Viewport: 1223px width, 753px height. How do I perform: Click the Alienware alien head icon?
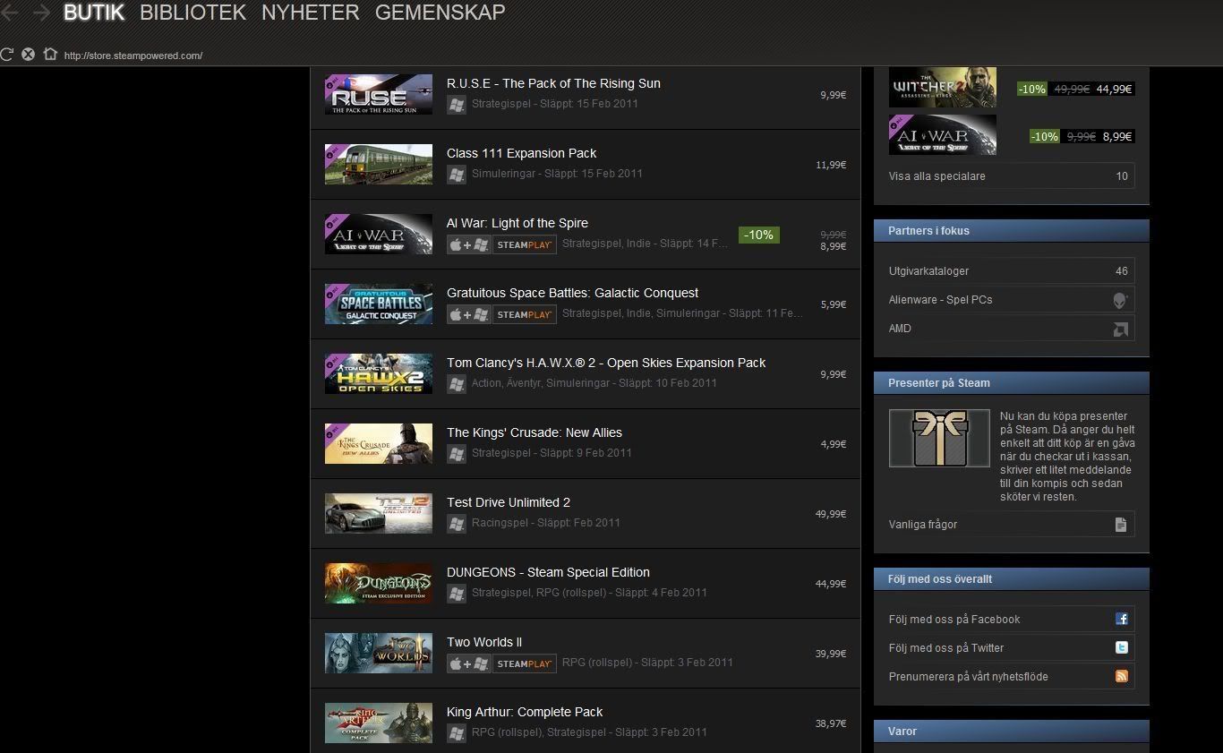pyautogui.click(x=1121, y=300)
